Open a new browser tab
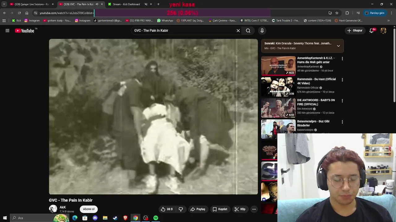This screenshot has width=396, height=222. 158,4
